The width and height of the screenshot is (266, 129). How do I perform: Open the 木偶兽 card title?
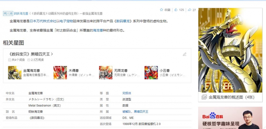tap(74, 70)
